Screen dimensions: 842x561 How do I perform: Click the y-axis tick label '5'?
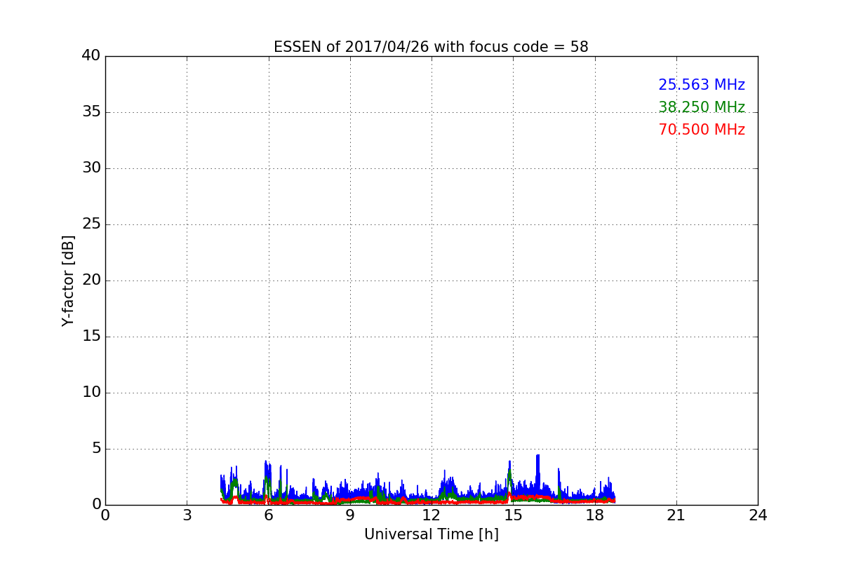tap(96, 449)
